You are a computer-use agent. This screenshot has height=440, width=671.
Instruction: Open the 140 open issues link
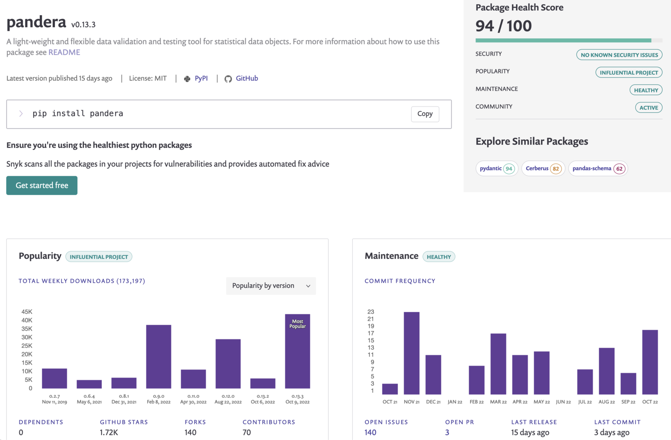(370, 432)
